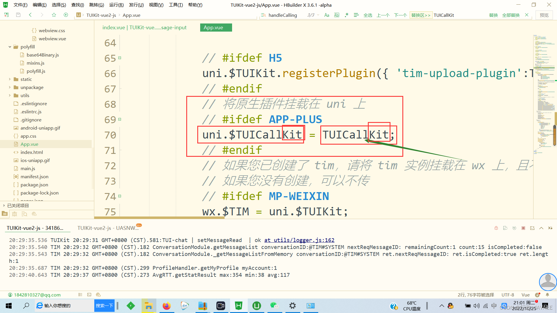
Task: Open manifest.json in file tree
Action: [x=34, y=176]
